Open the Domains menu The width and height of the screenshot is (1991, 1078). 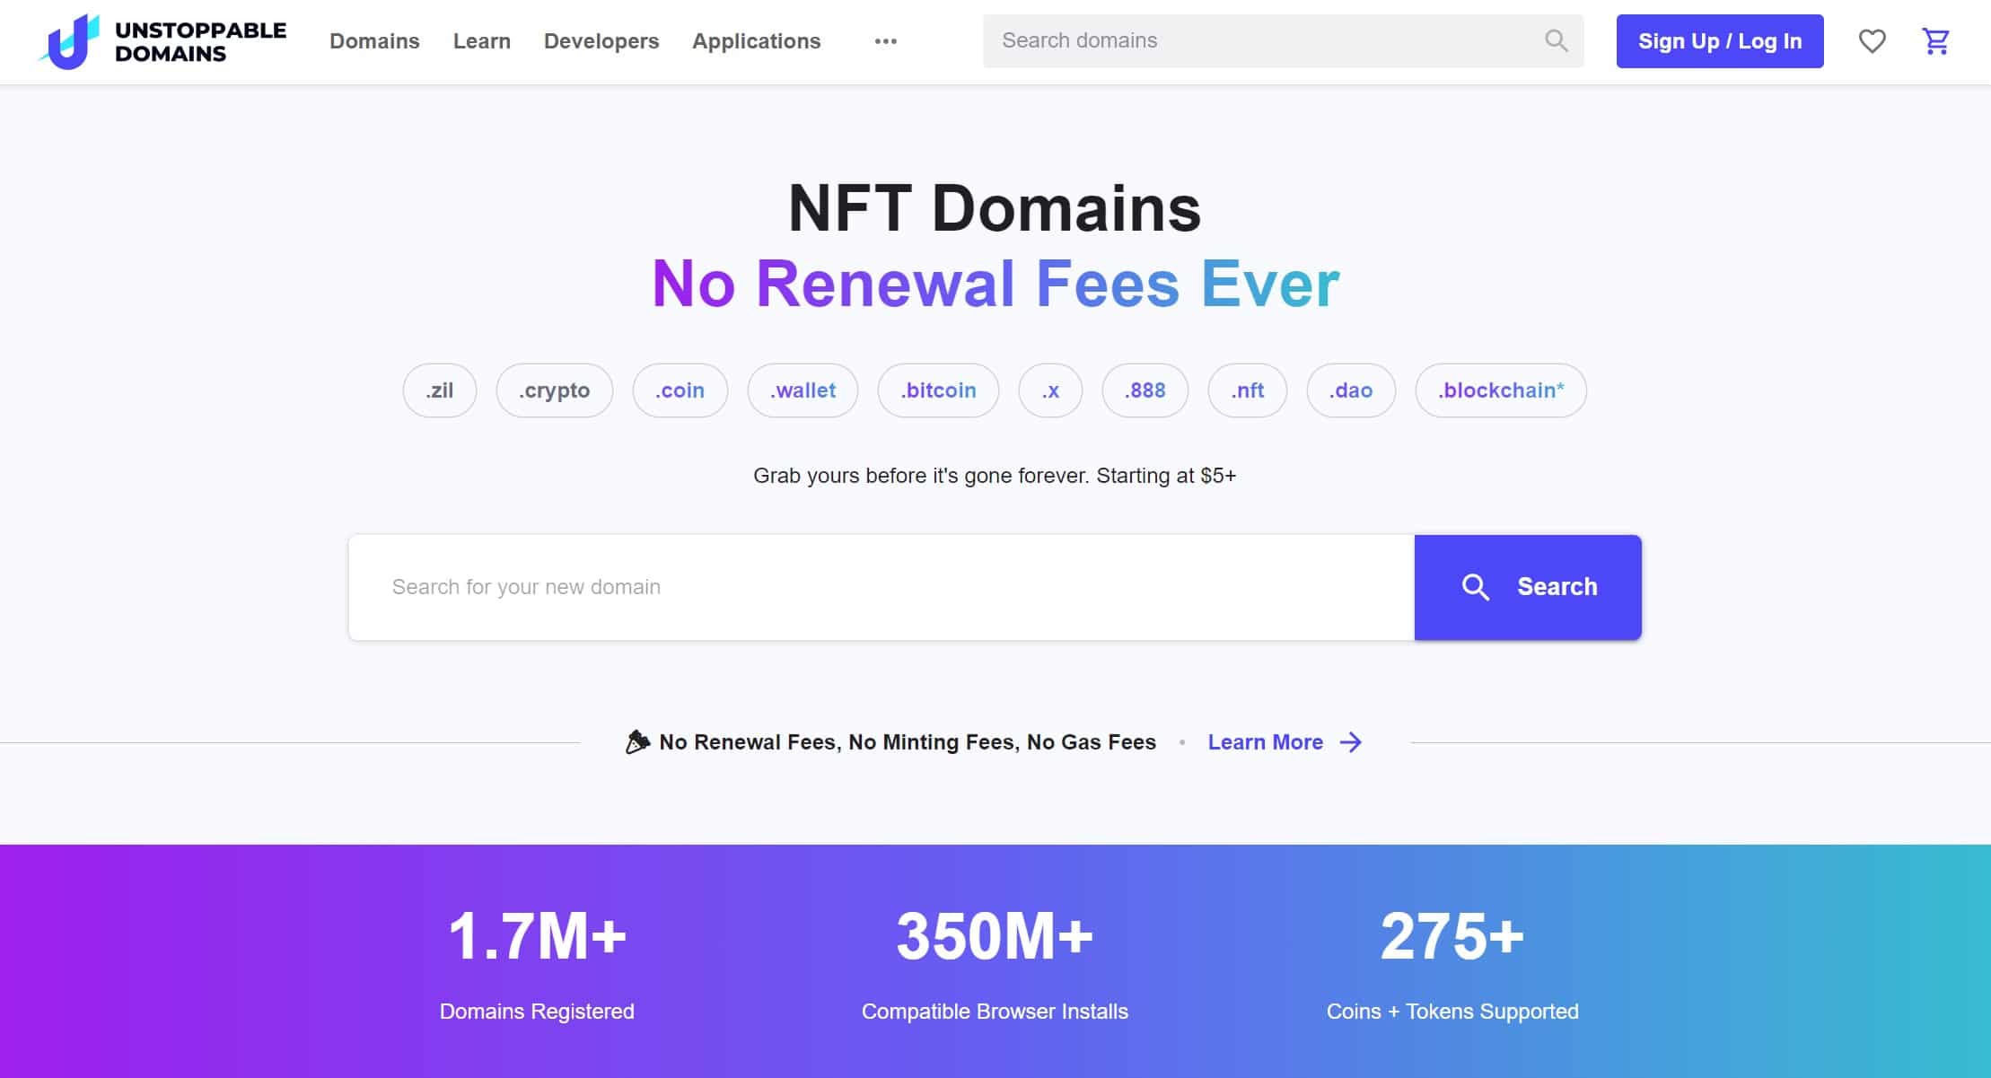pos(374,41)
